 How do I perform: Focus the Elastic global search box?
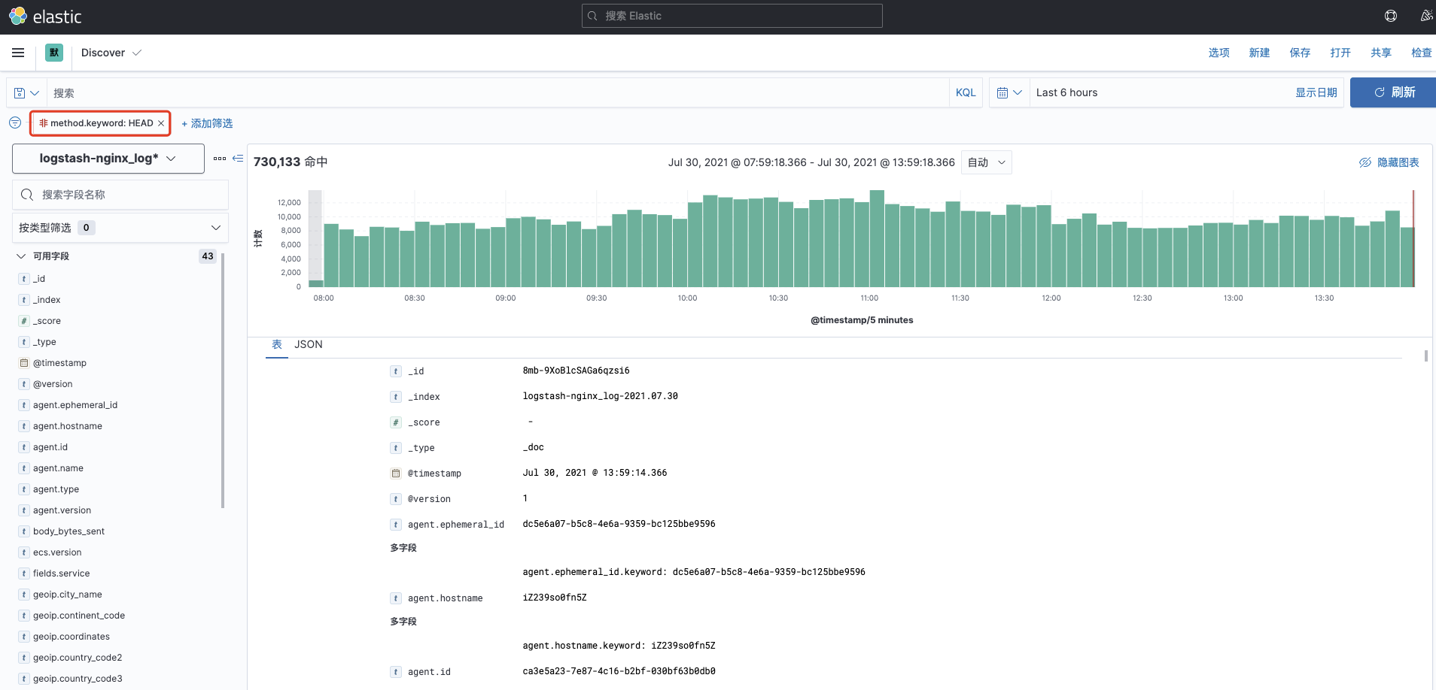(x=732, y=16)
